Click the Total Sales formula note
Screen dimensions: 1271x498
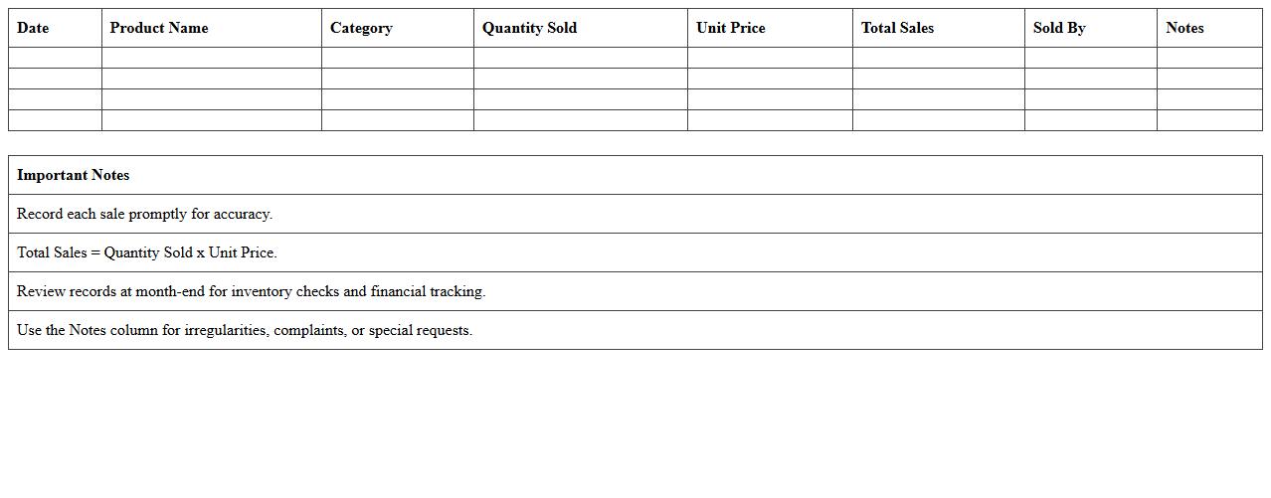click(147, 252)
